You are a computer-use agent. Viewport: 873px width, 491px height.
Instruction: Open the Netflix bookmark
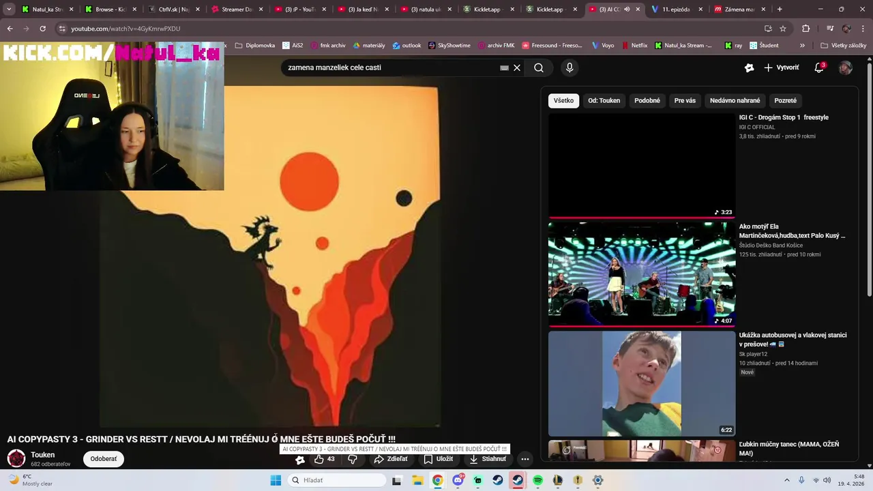[x=634, y=45]
